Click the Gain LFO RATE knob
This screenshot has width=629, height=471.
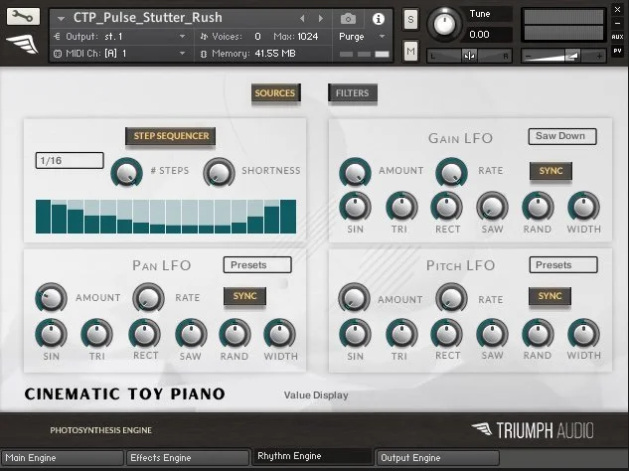point(451,172)
